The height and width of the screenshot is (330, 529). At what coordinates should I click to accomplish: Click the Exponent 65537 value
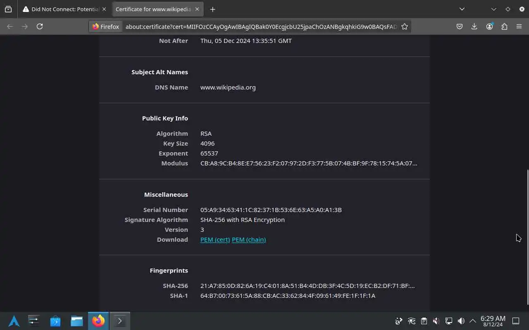(209, 153)
